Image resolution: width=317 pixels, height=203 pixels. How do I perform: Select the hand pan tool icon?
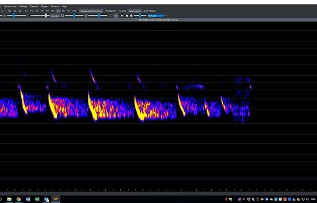116,15
